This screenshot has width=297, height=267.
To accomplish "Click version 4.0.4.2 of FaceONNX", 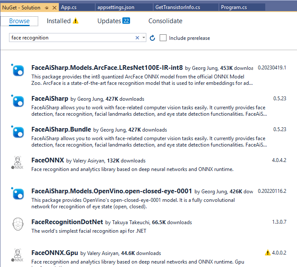I will (279, 160).
